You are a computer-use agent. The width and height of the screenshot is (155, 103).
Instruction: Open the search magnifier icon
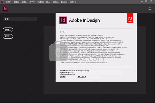tap(150, 9)
